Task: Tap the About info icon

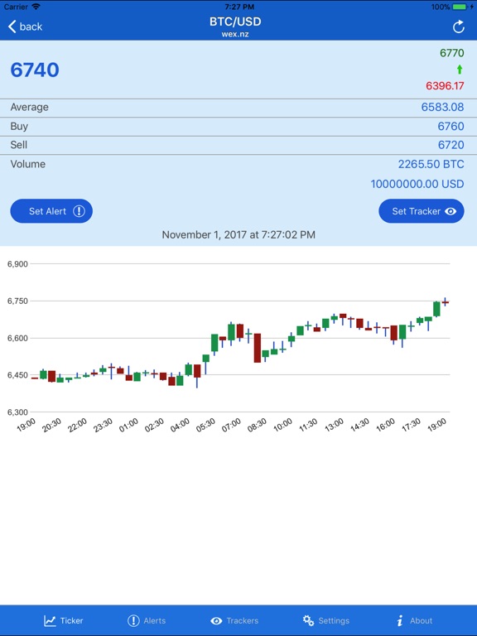Action: point(400,620)
